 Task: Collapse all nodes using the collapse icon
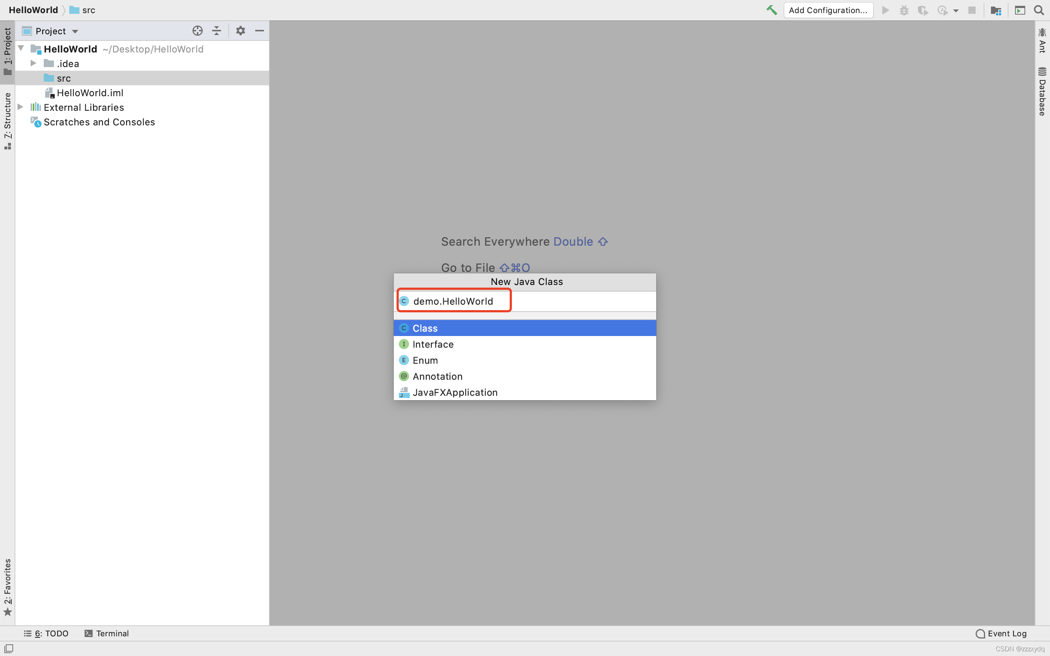(x=217, y=30)
